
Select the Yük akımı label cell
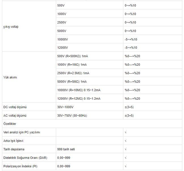pos(29,77)
